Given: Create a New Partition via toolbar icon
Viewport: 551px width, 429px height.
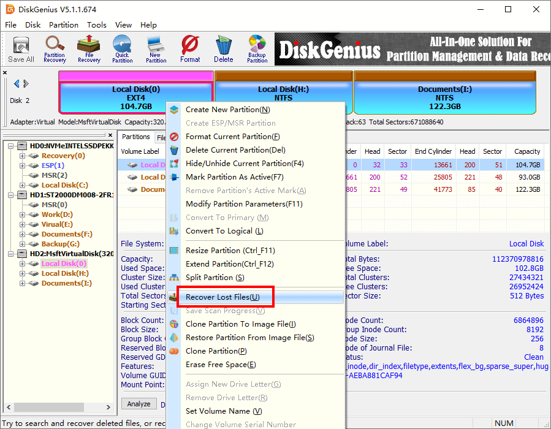Looking at the screenshot, I should (156, 49).
